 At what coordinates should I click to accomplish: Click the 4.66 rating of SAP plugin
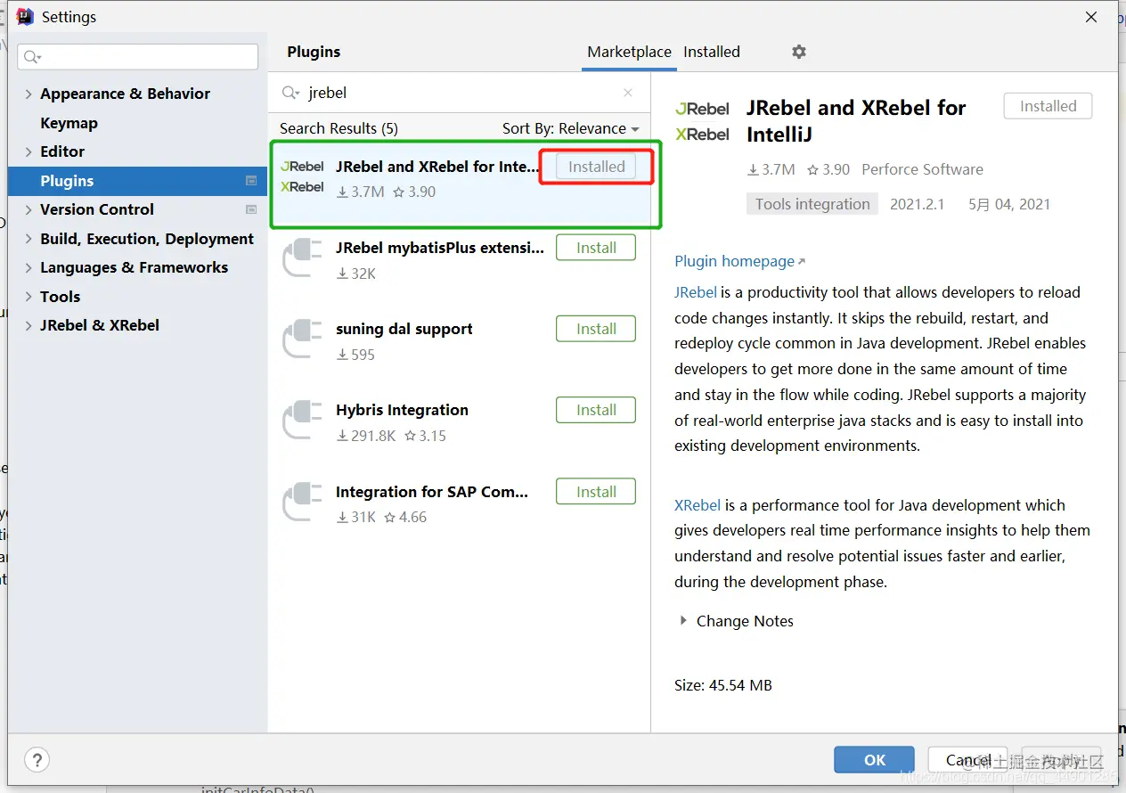point(405,517)
